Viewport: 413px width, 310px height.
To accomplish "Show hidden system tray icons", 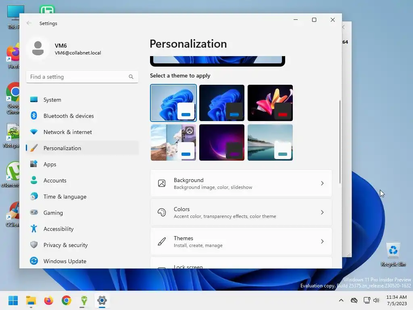I will (341, 300).
